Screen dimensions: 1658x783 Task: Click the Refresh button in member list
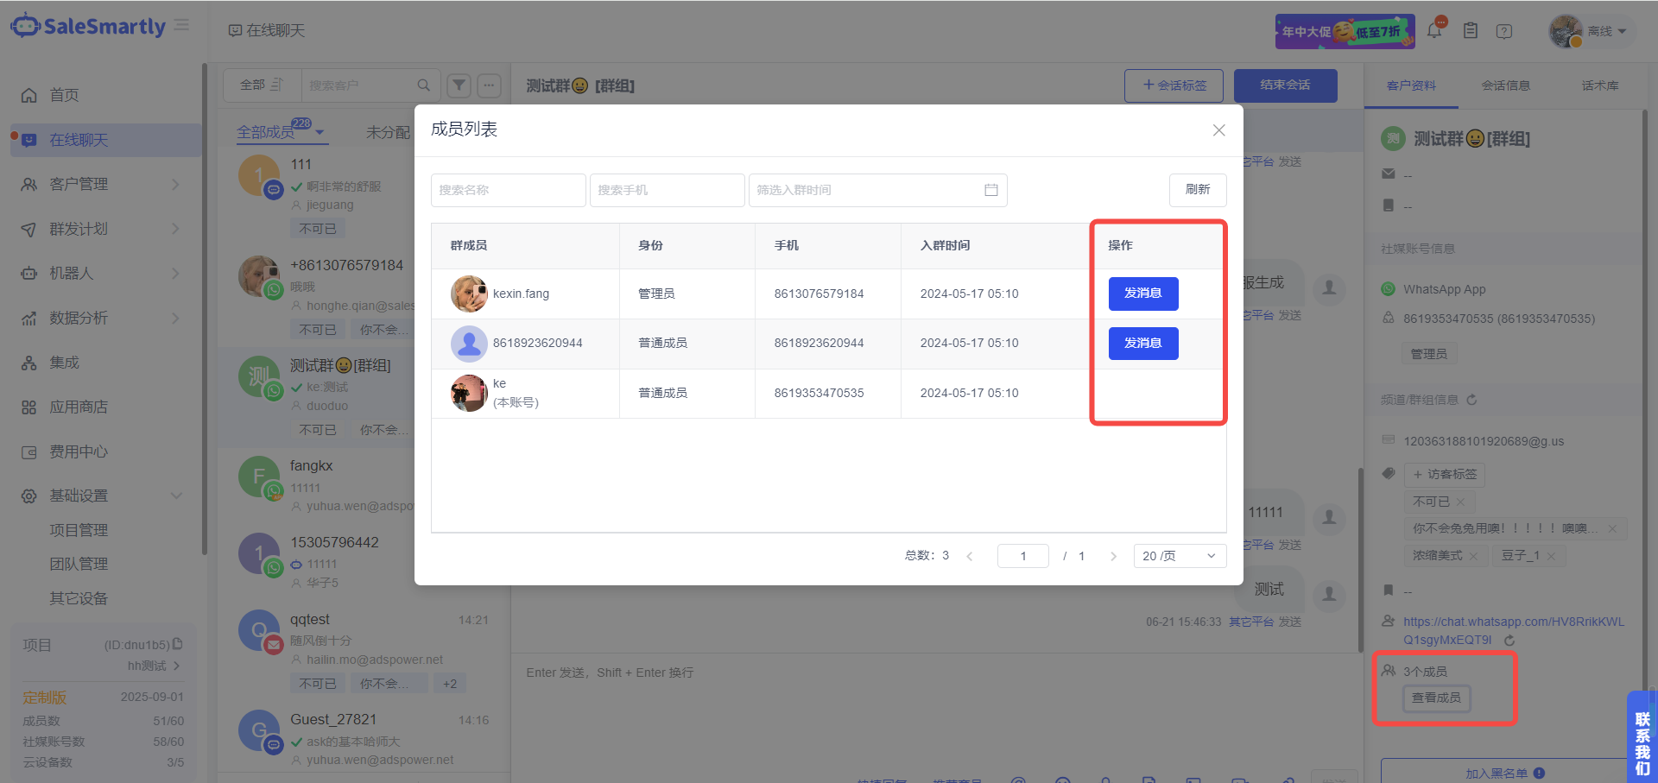coord(1197,190)
